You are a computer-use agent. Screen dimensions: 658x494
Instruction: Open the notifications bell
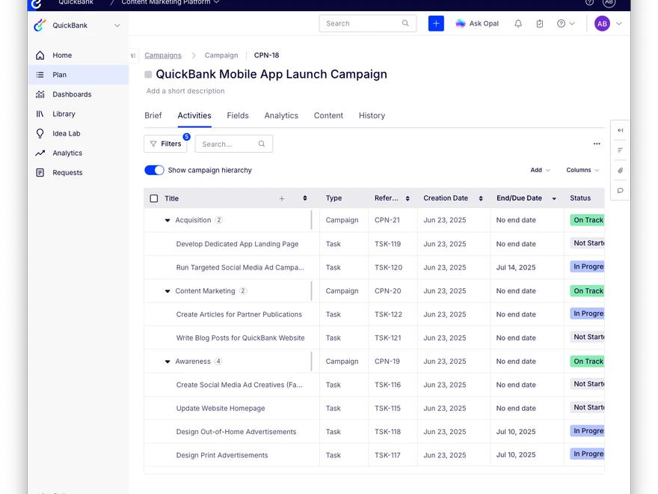[518, 23]
